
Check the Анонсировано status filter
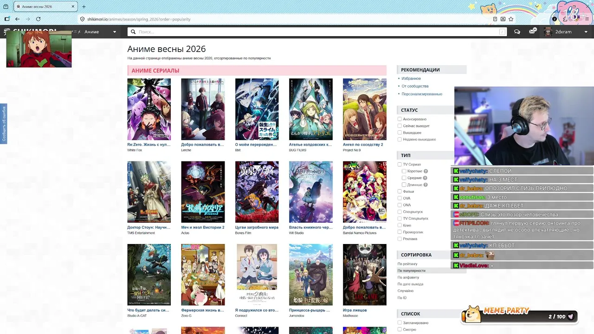click(400, 119)
